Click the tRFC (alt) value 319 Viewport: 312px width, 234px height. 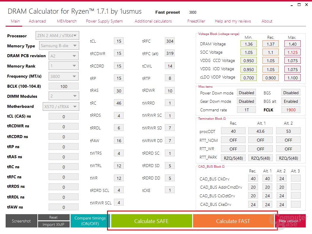coord(170,53)
